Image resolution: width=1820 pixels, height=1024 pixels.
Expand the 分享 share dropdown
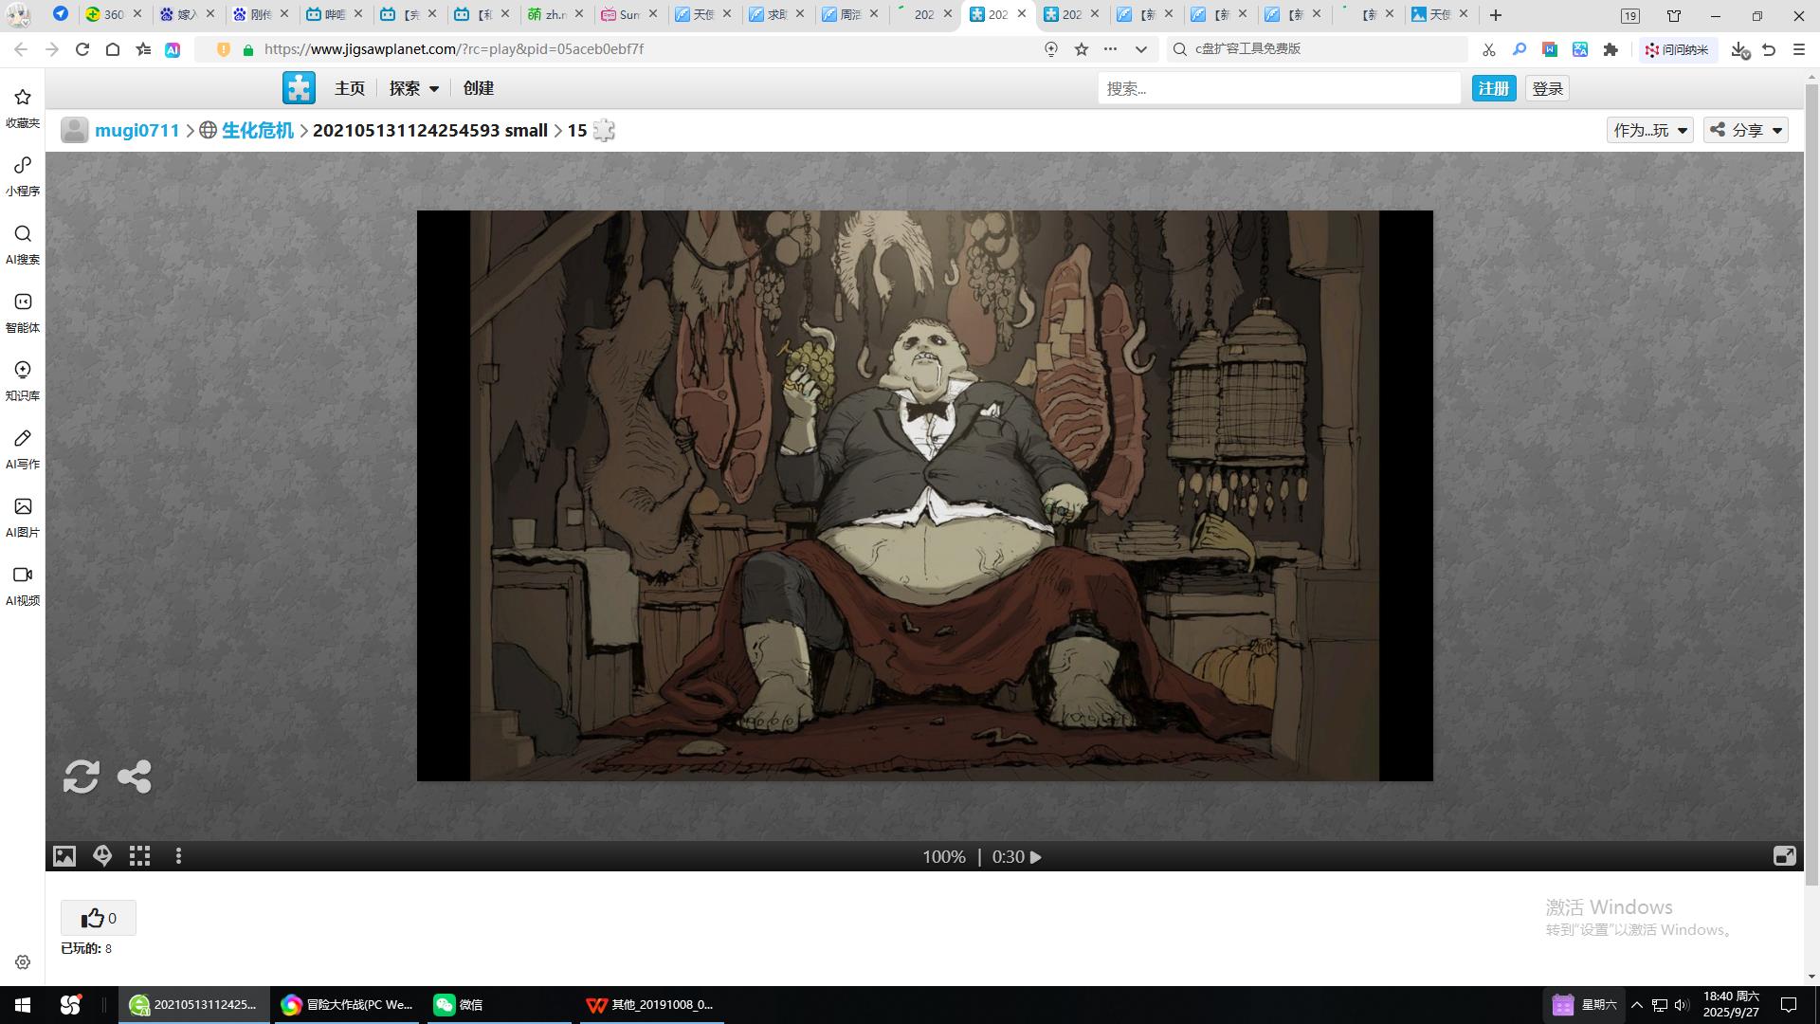(1746, 130)
